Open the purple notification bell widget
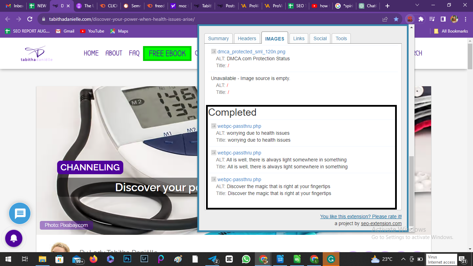This screenshot has width=473, height=266. pos(14,238)
